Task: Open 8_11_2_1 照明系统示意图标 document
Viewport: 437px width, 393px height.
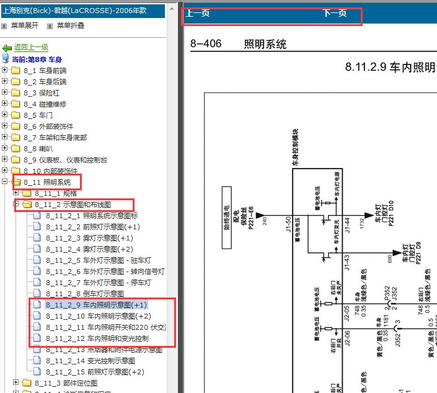Action: (x=92, y=216)
